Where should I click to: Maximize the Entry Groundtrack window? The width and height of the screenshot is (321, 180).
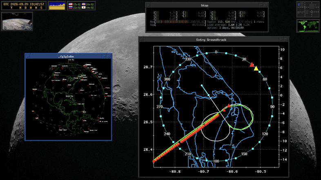point(286,40)
